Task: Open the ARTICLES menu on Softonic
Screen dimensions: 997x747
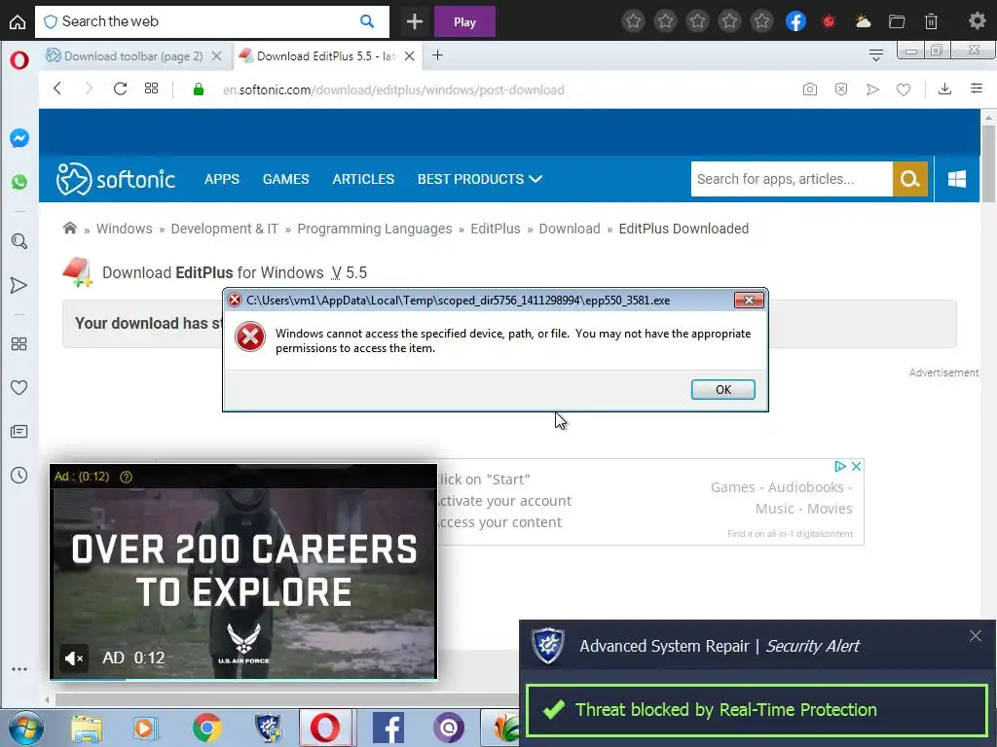Action: coord(363,179)
